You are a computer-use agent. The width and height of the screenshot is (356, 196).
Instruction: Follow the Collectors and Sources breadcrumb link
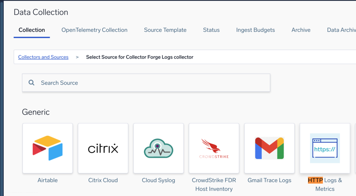coord(43,57)
